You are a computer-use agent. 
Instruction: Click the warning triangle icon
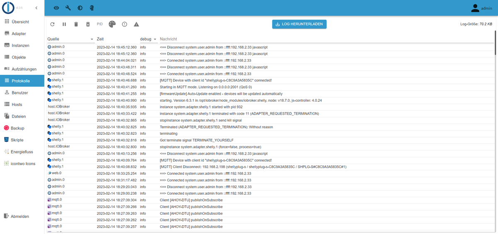tap(136, 24)
